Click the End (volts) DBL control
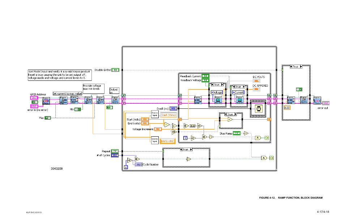This screenshot has height=224, width=345. tap(145, 123)
